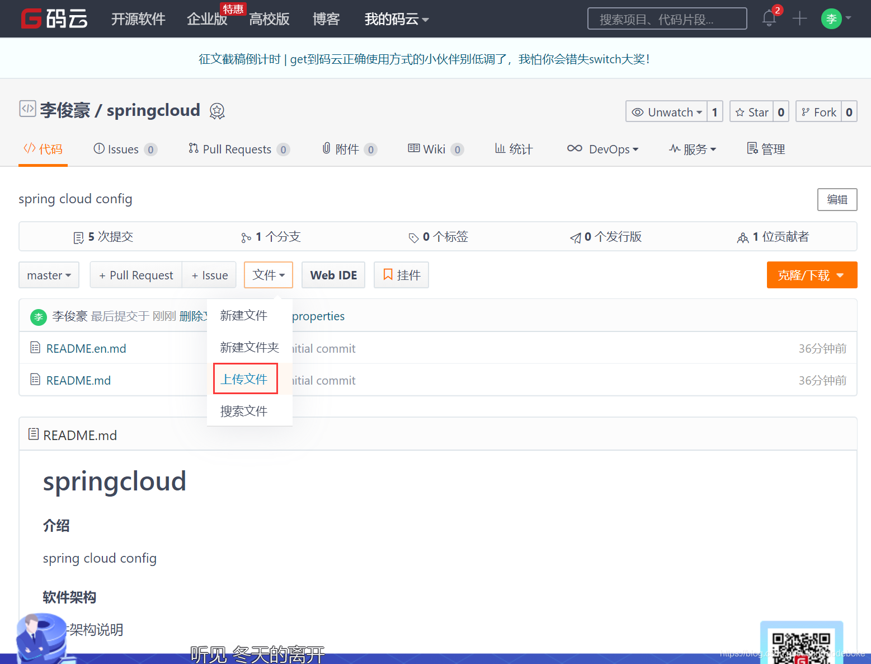
Task: Switch to the 代码 tab
Action: click(43, 149)
